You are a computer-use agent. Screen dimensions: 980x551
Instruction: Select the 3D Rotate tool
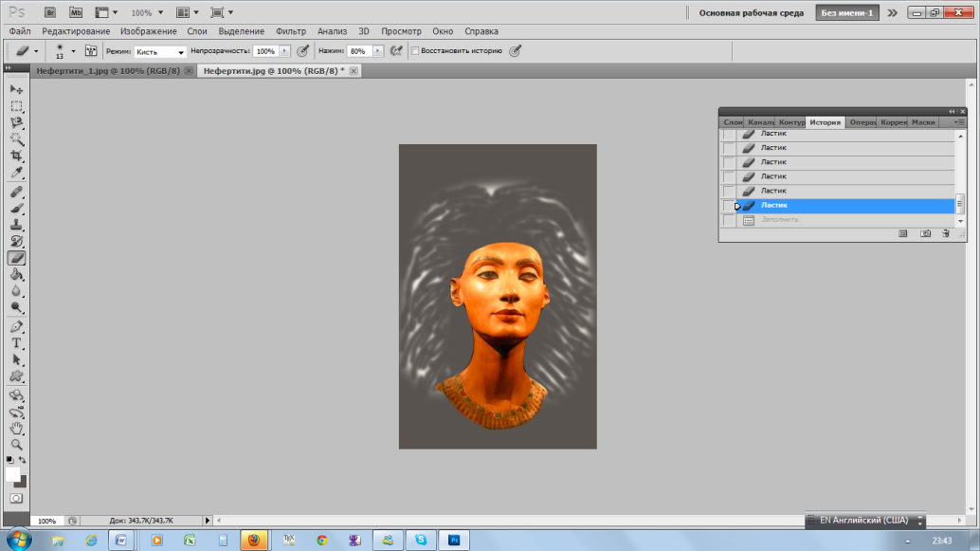click(16, 395)
